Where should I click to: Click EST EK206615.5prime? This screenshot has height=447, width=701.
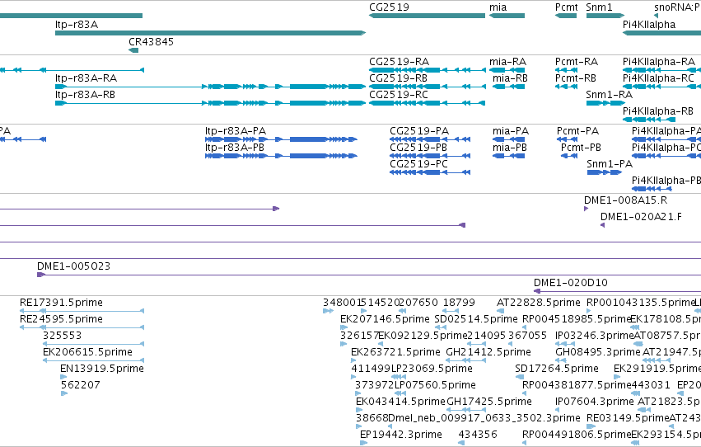click(87, 351)
